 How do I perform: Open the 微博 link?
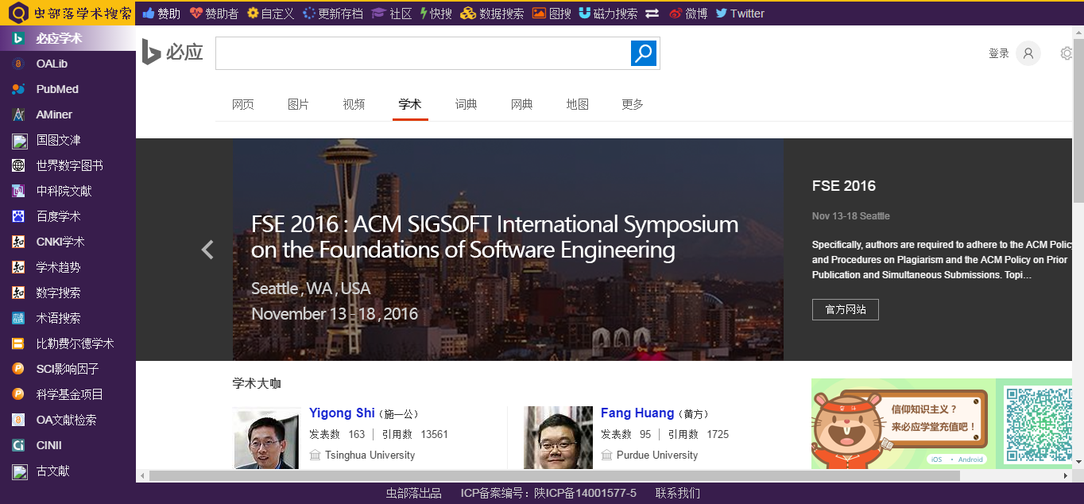point(688,14)
